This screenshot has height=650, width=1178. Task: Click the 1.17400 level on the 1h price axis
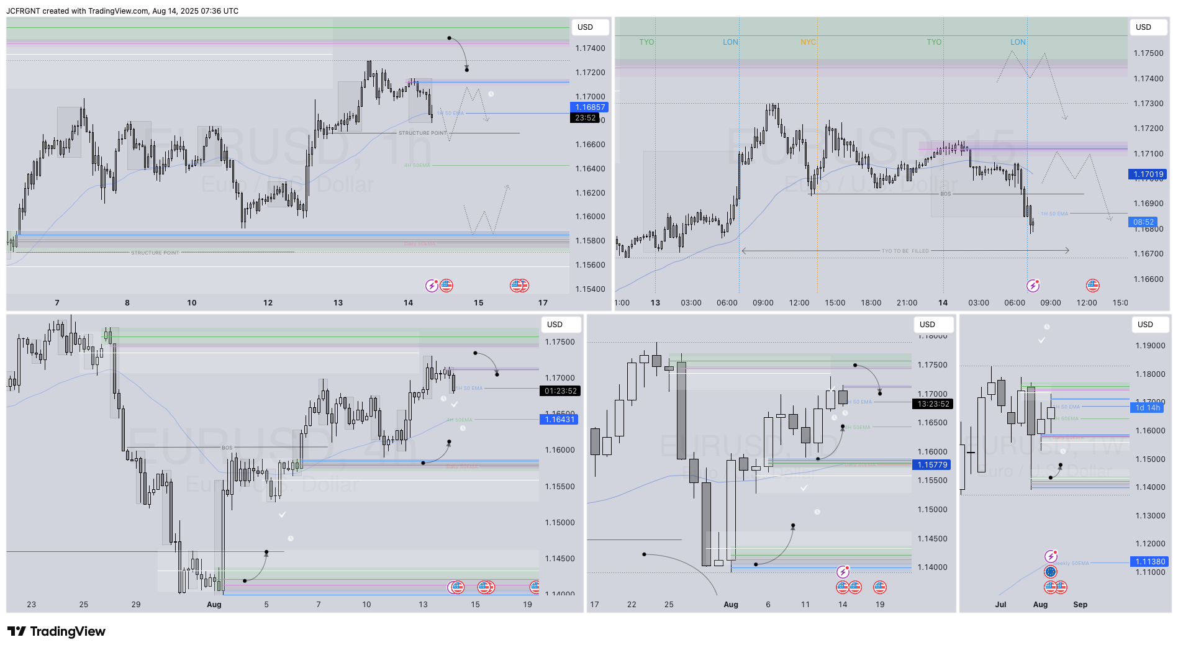[x=590, y=48]
